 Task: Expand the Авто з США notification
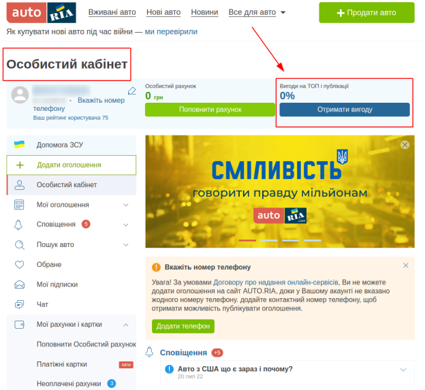pos(403,370)
